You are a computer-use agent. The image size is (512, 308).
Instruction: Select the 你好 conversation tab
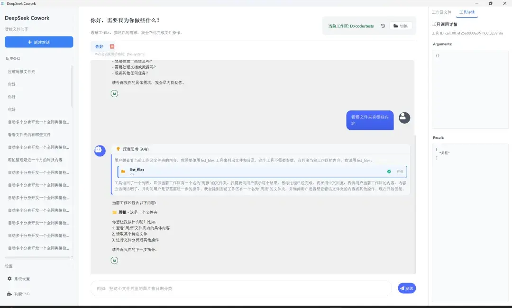point(99,46)
